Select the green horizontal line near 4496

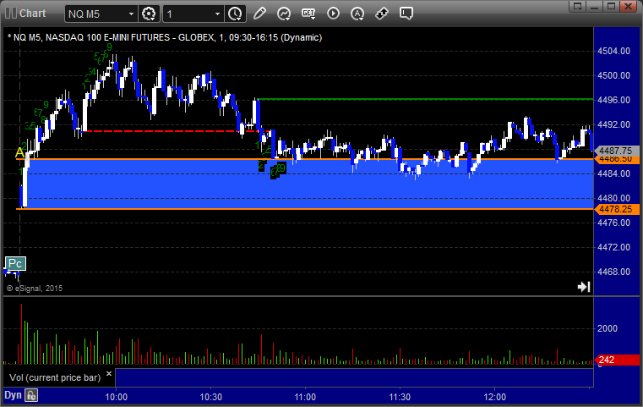pos(425,99)
